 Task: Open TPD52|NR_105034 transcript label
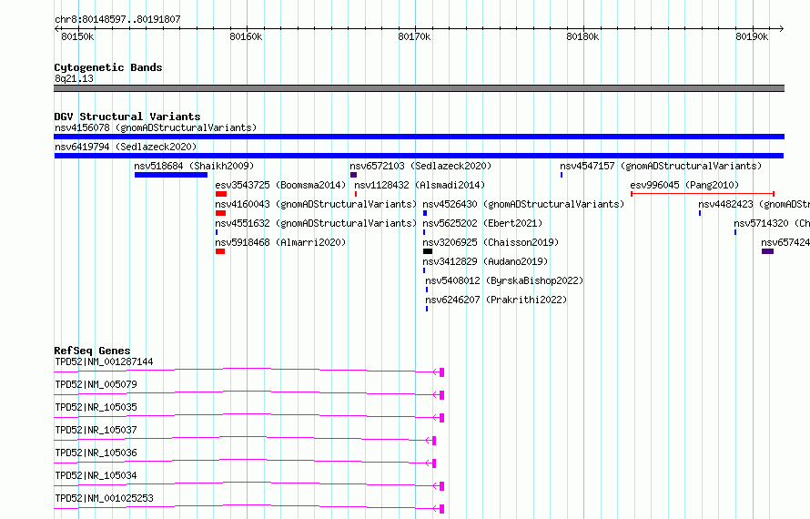coord(96,475)
